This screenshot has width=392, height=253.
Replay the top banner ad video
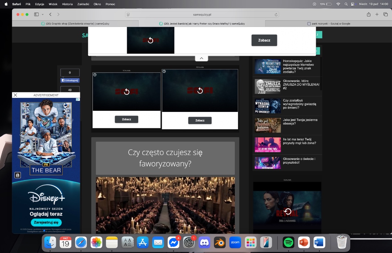pos(150,40)
